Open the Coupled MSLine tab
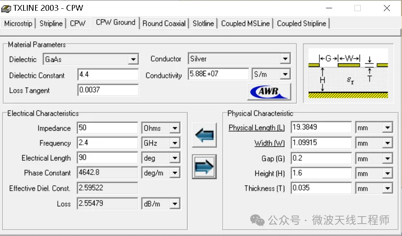This screenshot has height=236, width=402. [245, 24]
